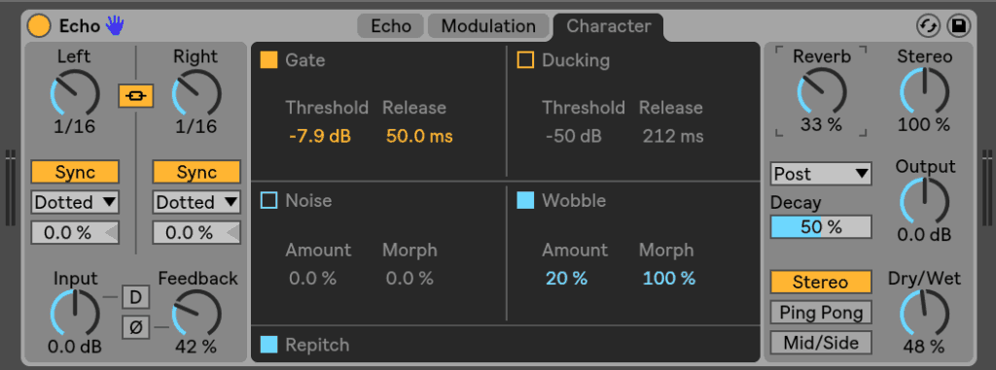The height and width of the screenshot is (370, 996).
Task: Switch to the Modulation tab
Action: [x=488, y=26]
